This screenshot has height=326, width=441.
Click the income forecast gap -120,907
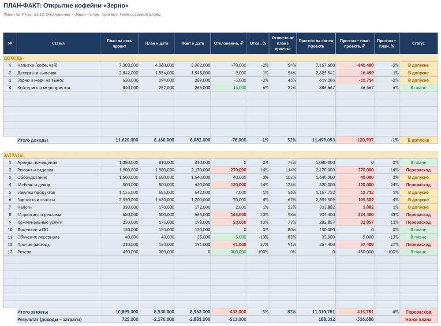[x=355, y=140]
